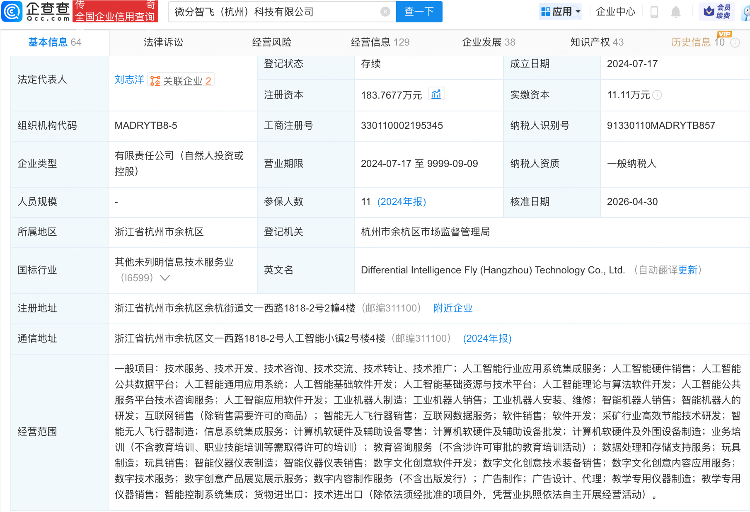Open the notification bell
The width and height of the screenshot is (750, 512).
coord(676,12)
